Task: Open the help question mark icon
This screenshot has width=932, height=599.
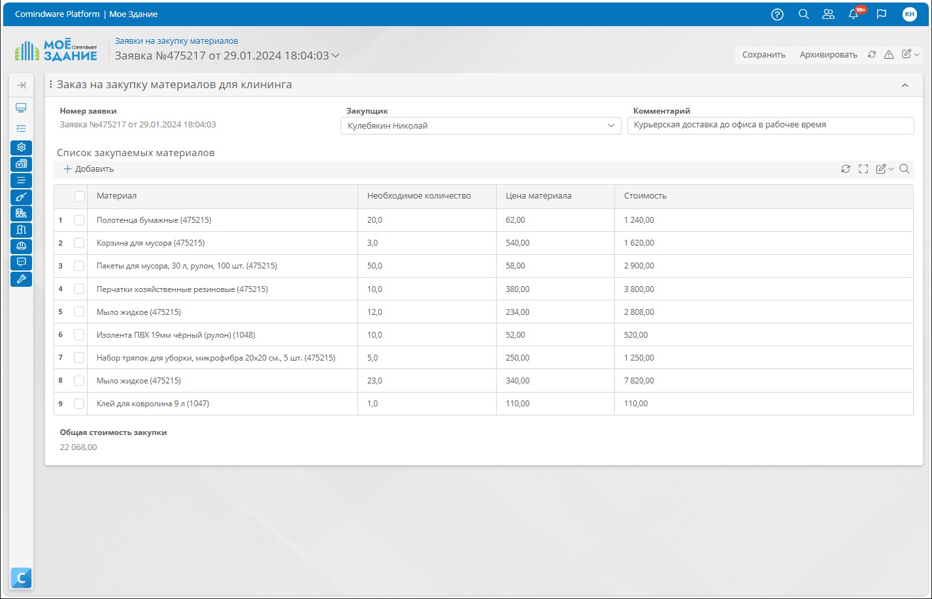Action: pos(777,14)
